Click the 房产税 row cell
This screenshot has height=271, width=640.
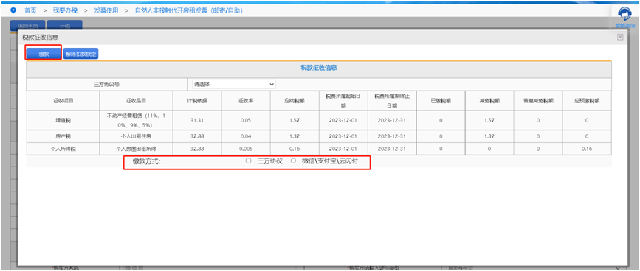63,136
